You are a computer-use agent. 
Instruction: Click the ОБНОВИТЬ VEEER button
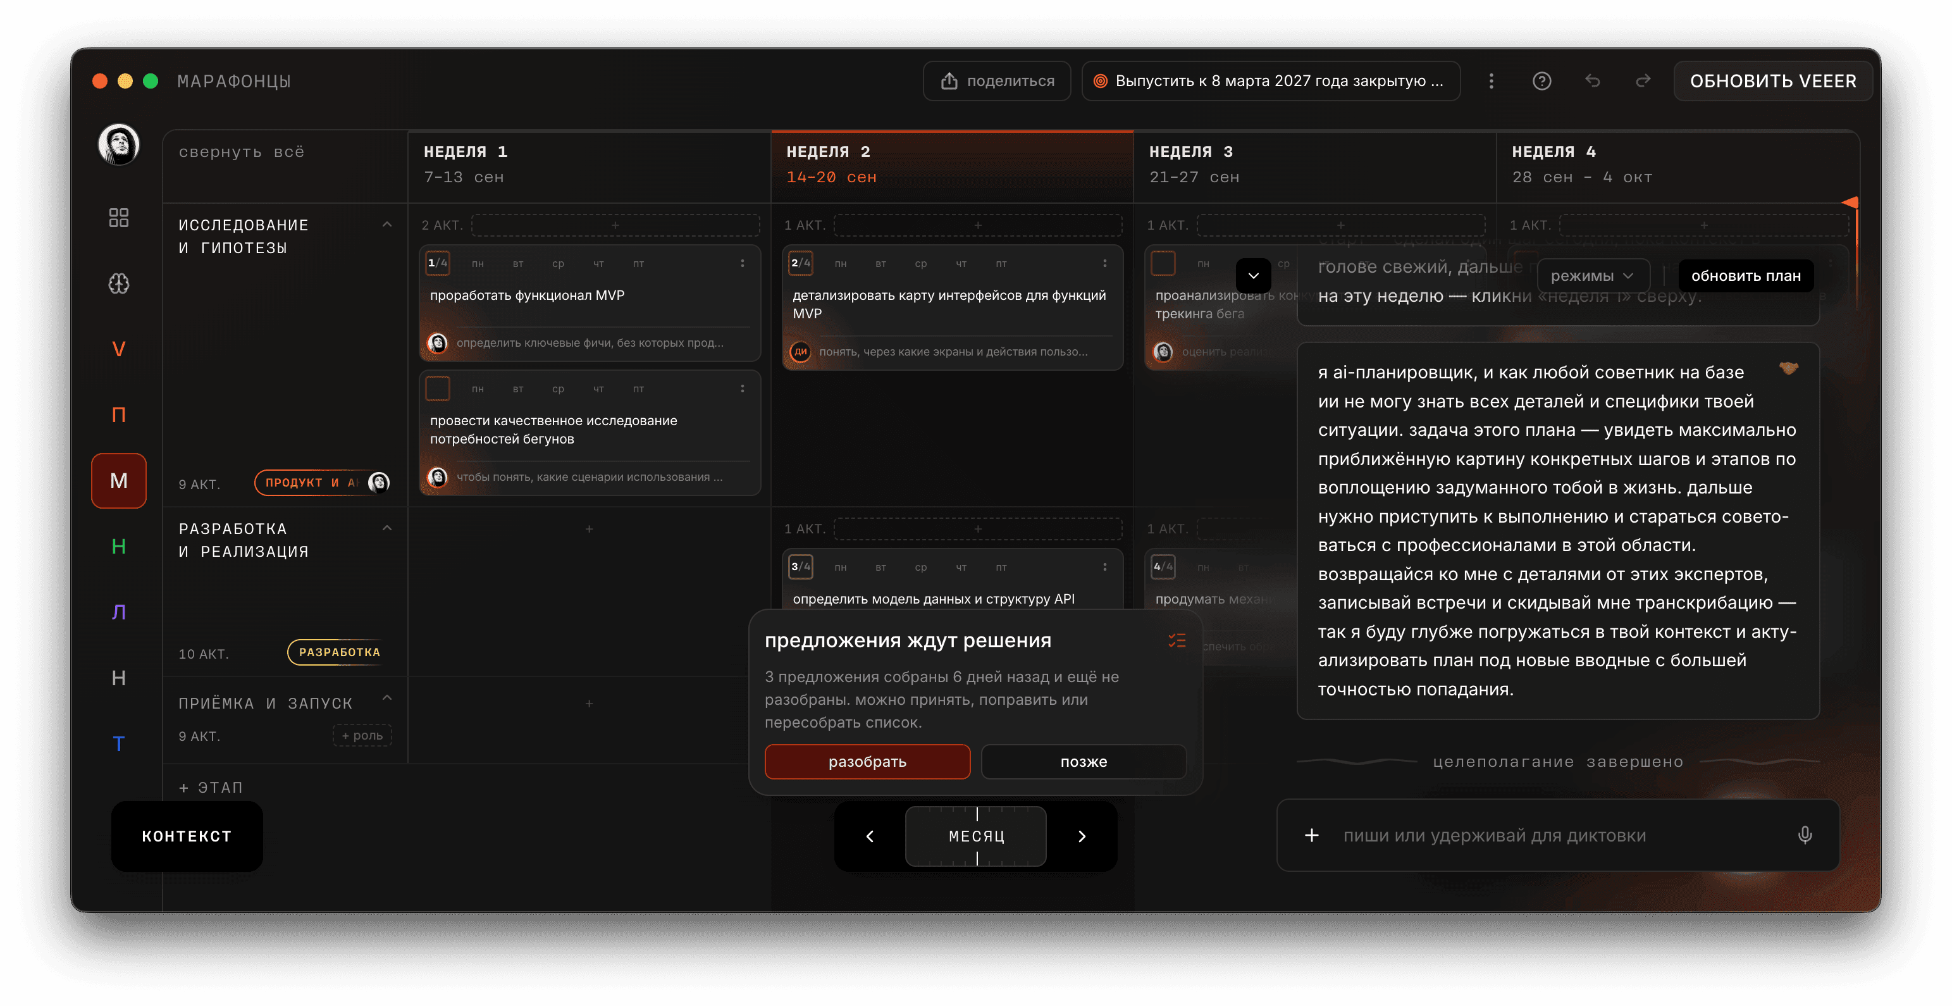1773,81
